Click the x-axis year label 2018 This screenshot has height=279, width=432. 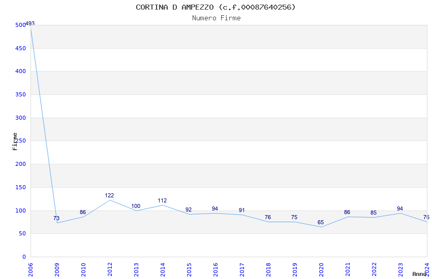(x=269, y=270)
